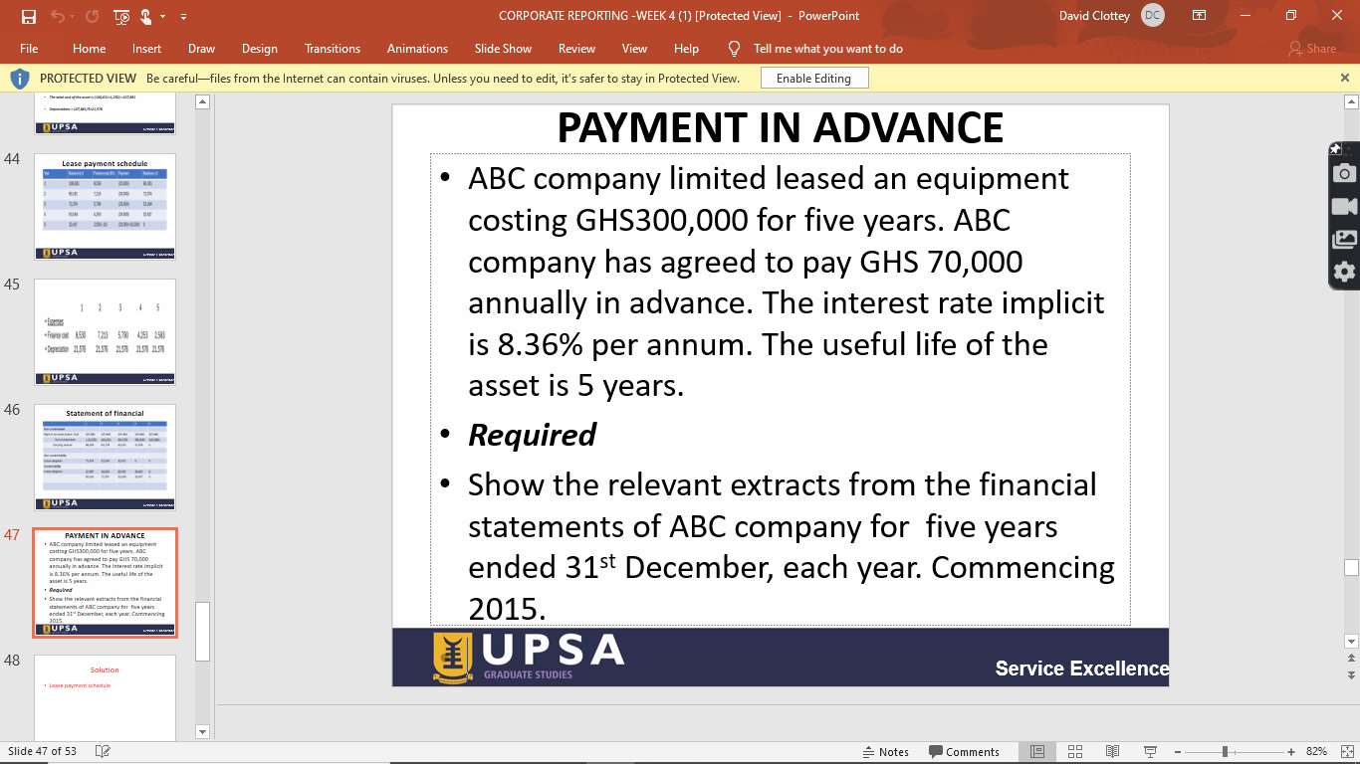Open the Undo dropdown arrow

(x=73, y=15)
